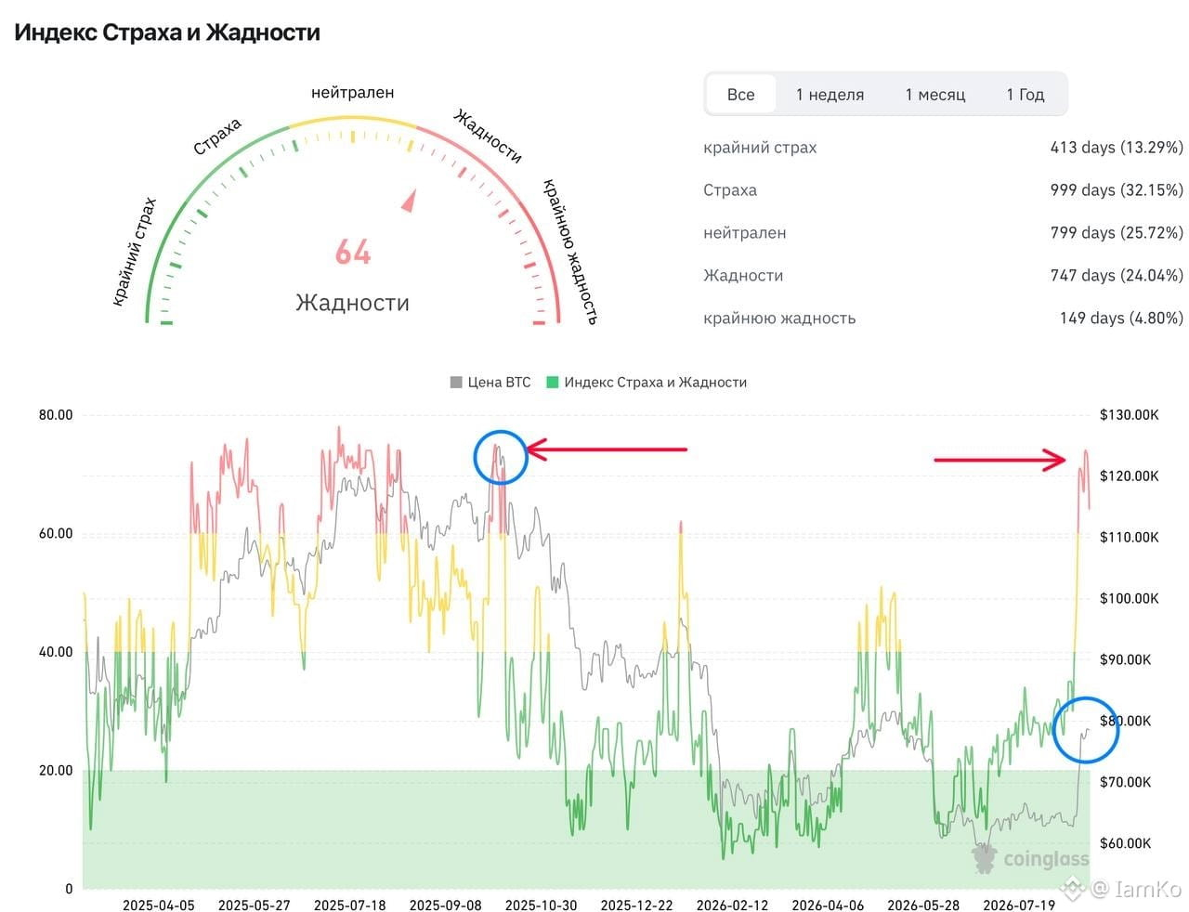This screenshot has height=912, width=1189.
Task: Click the Индекс Страха и Жадности page heading
Action: pos(167,33)
